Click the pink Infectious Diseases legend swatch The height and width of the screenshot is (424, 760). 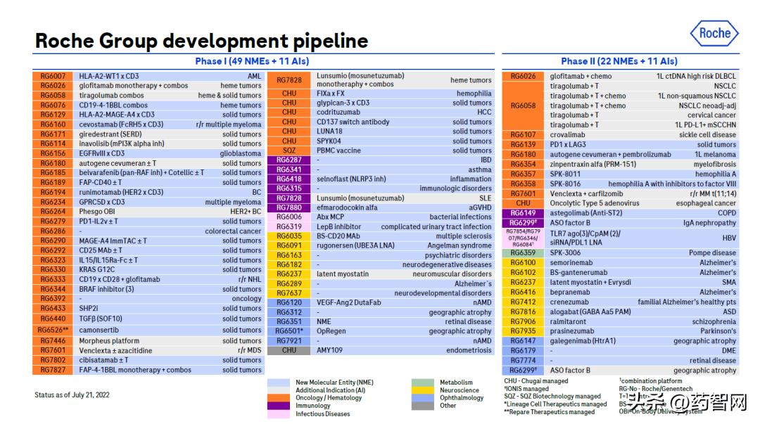pos(279,414)
